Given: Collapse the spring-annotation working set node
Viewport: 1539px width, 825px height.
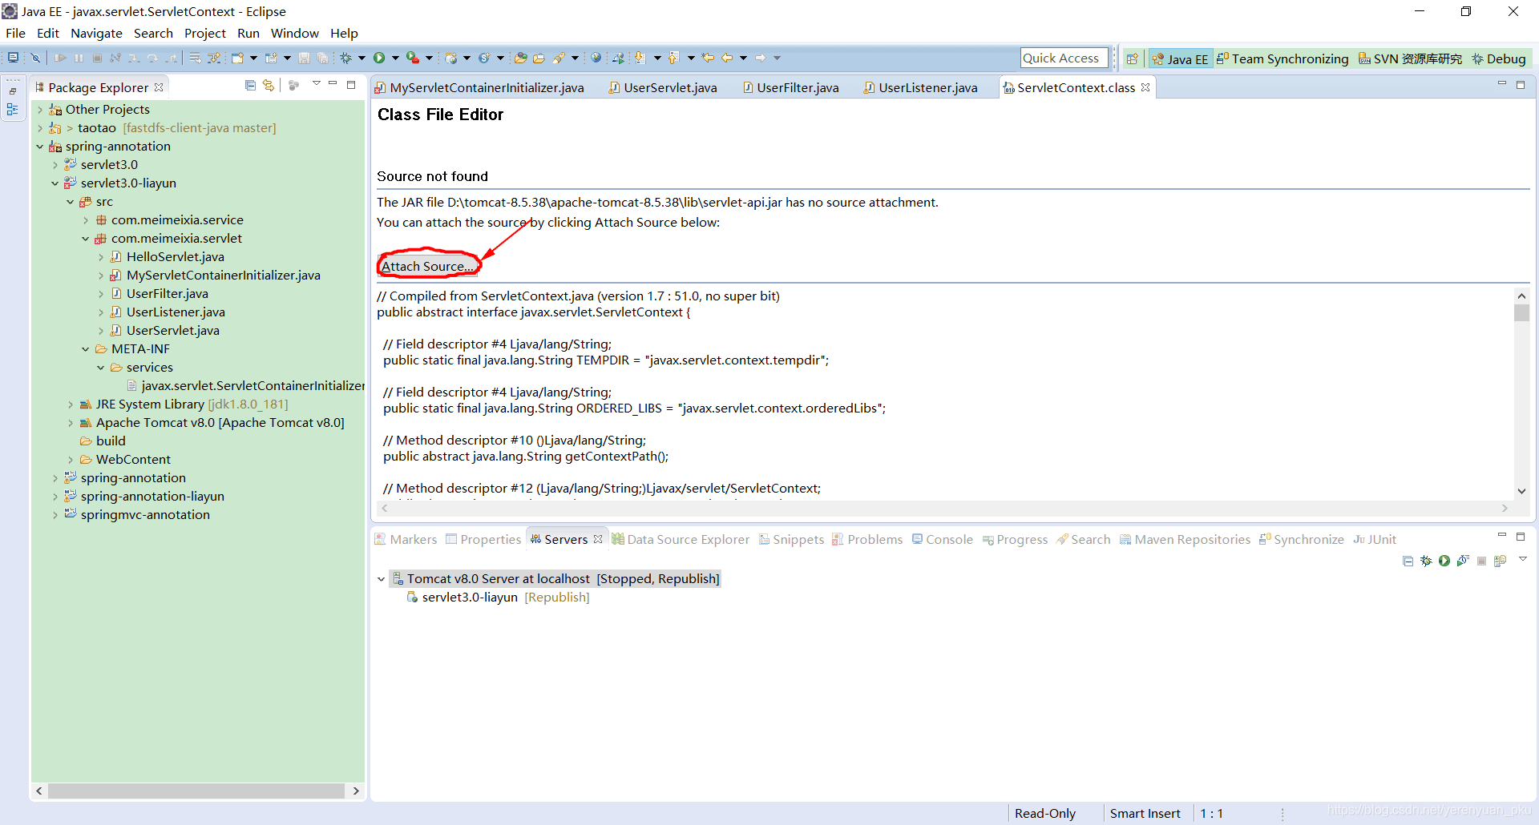Looking at the screenshot, I should tap(40, 147).
